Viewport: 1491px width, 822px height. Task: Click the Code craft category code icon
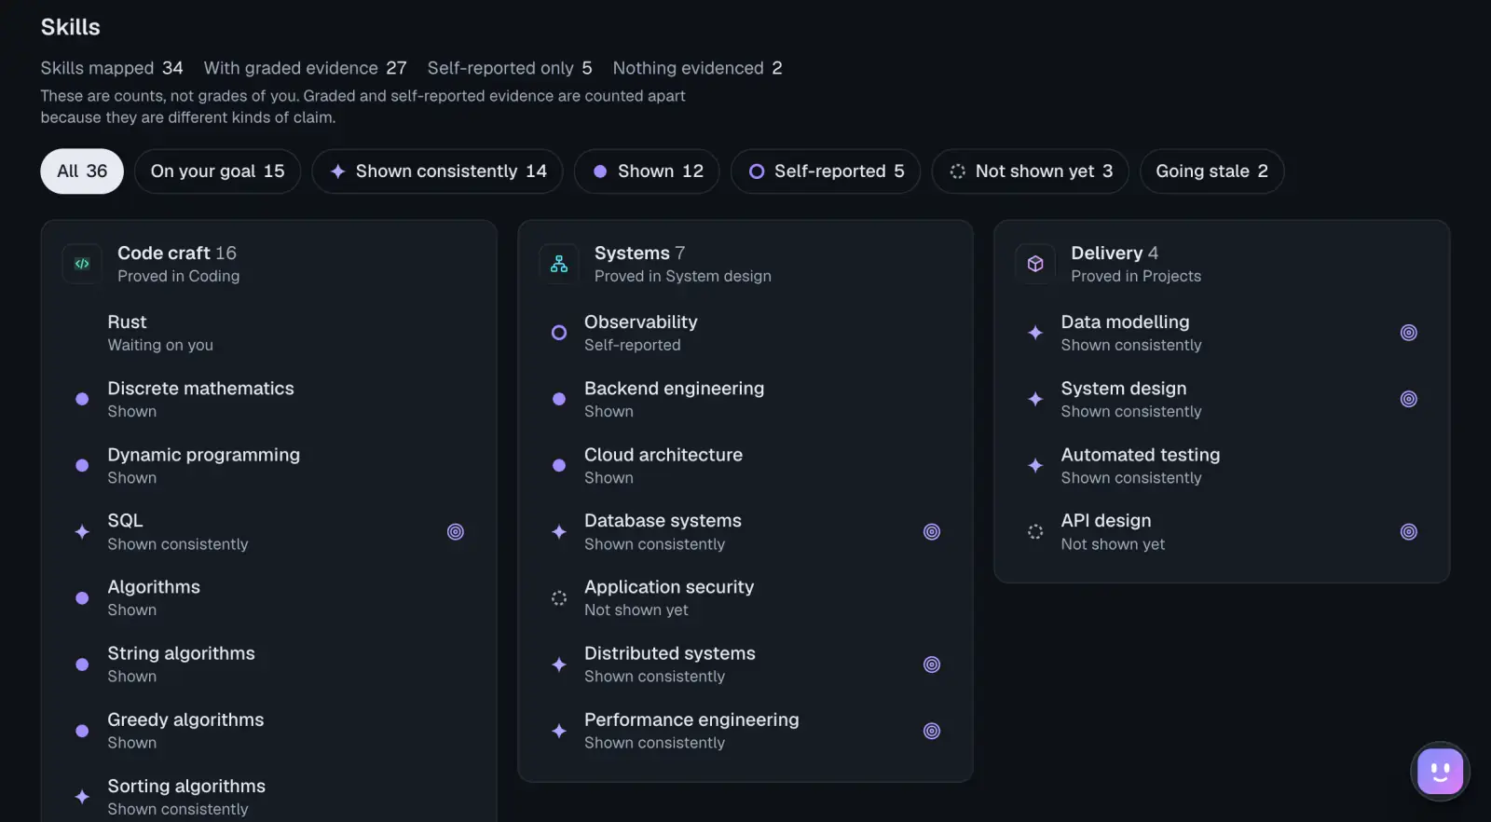click(x=82, y=264)
